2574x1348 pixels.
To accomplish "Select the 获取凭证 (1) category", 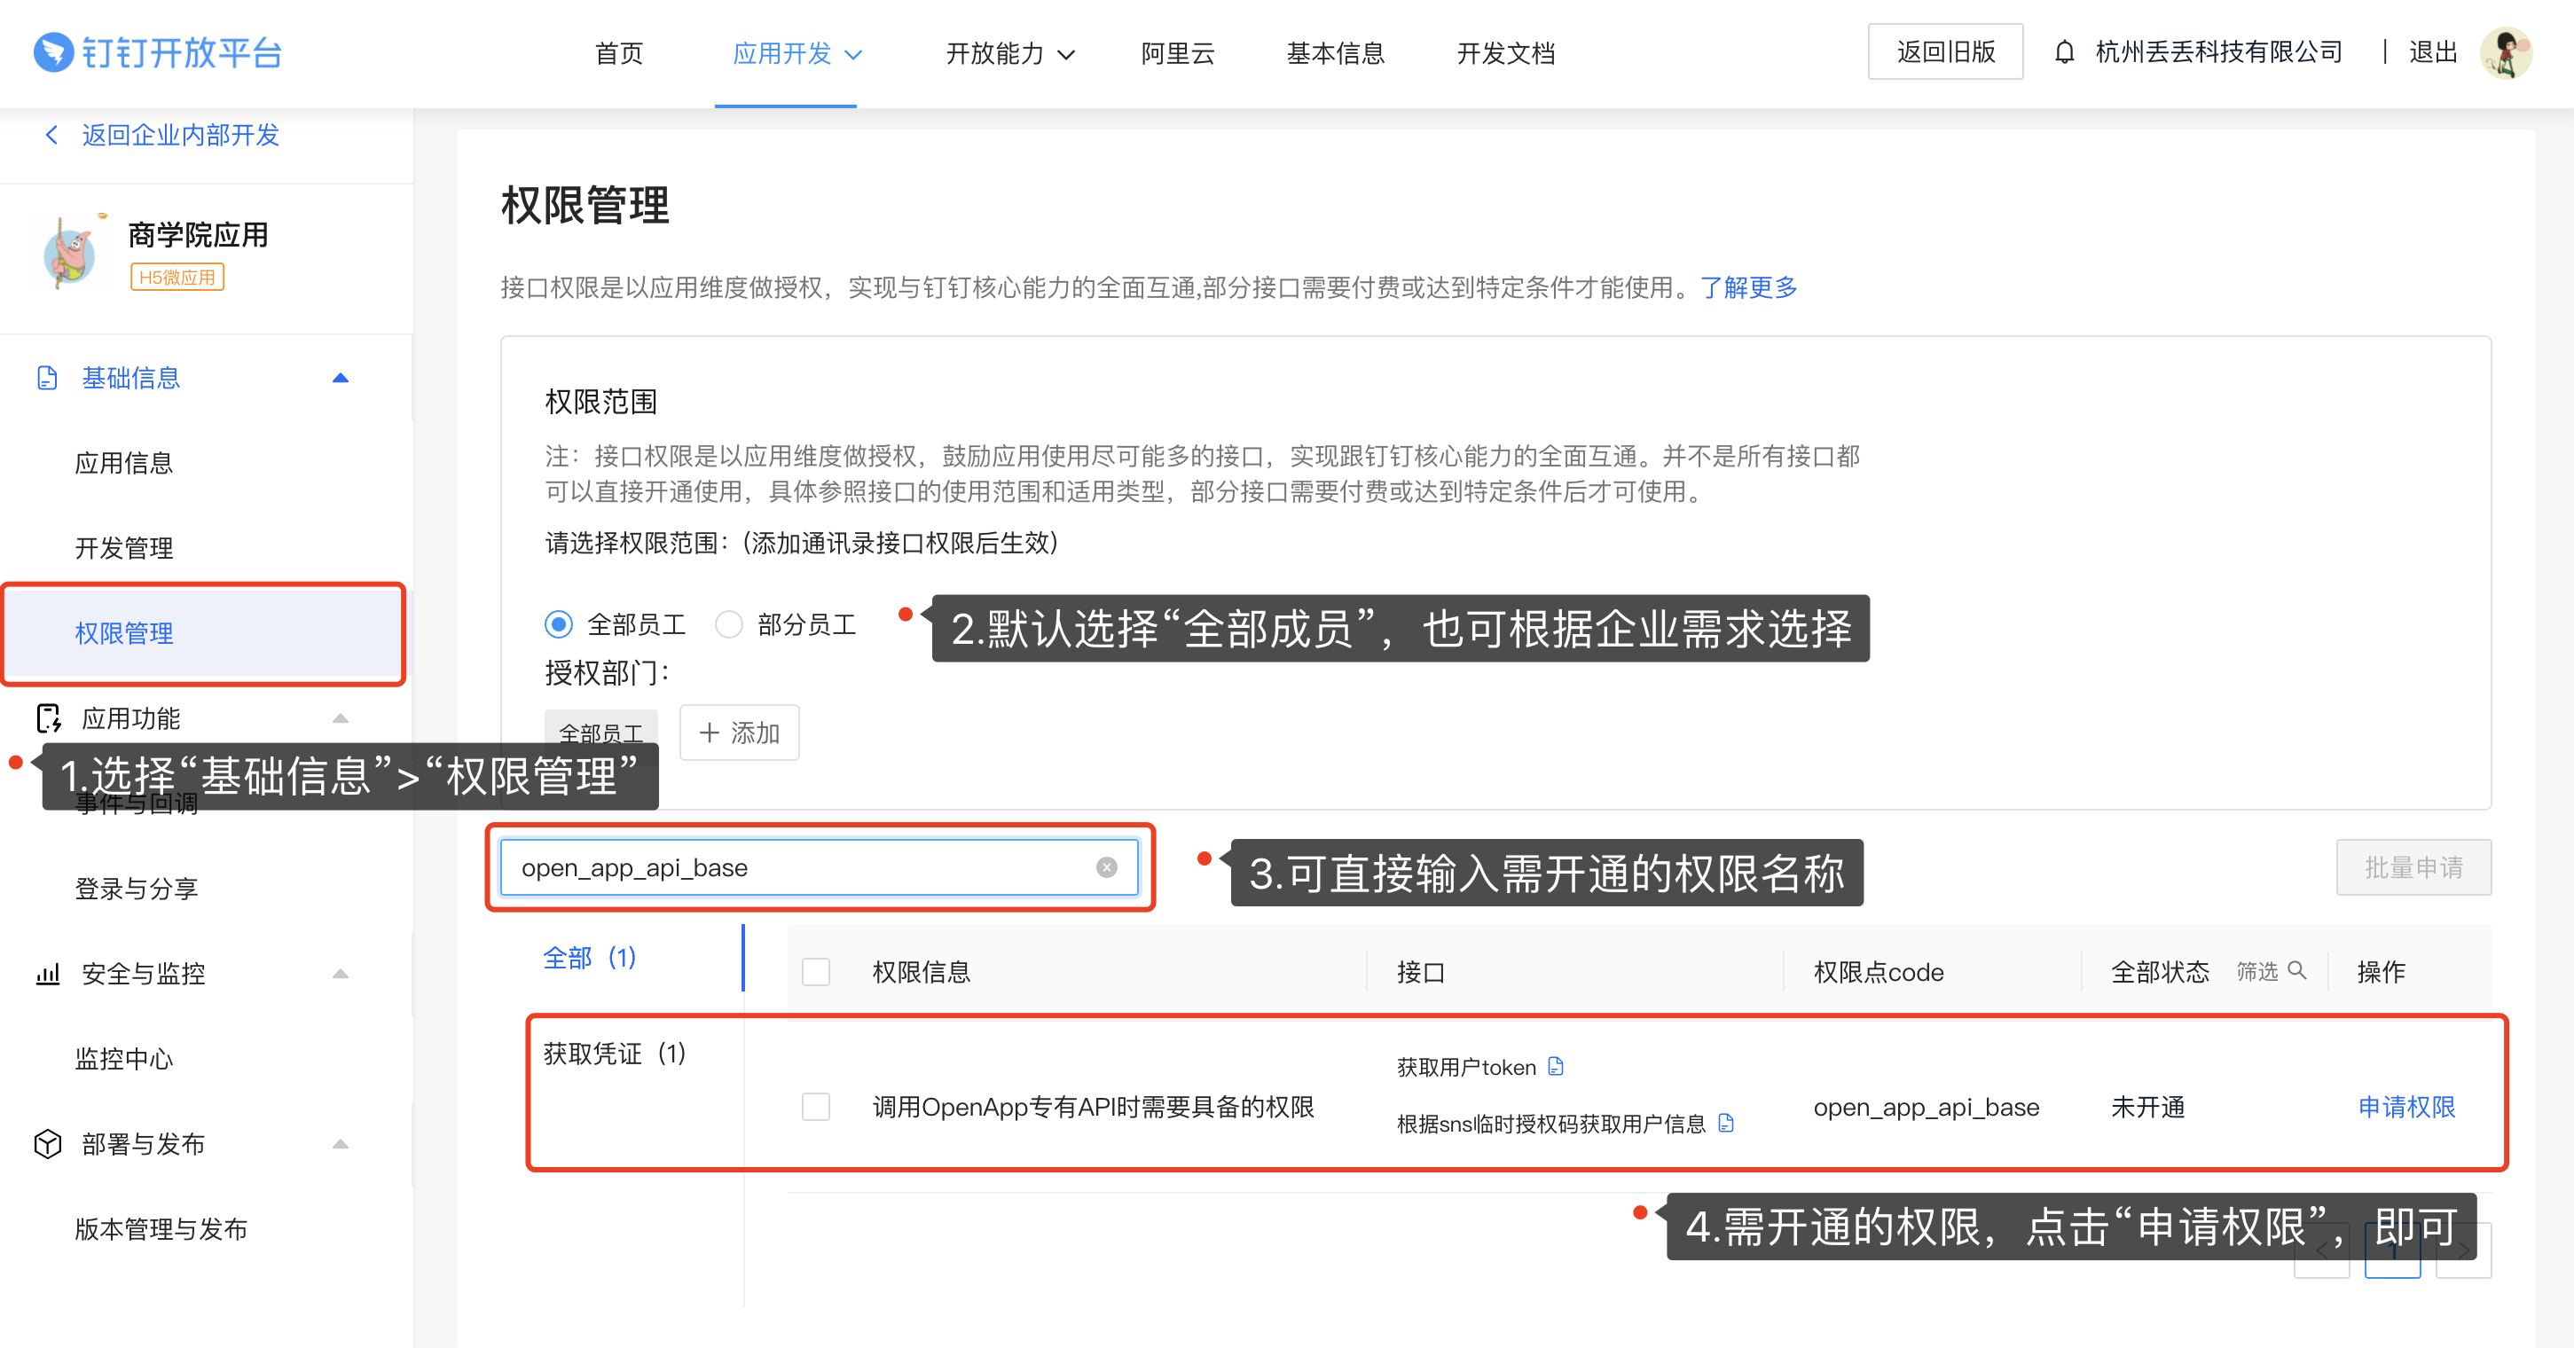I will (x=615, y=1054).
